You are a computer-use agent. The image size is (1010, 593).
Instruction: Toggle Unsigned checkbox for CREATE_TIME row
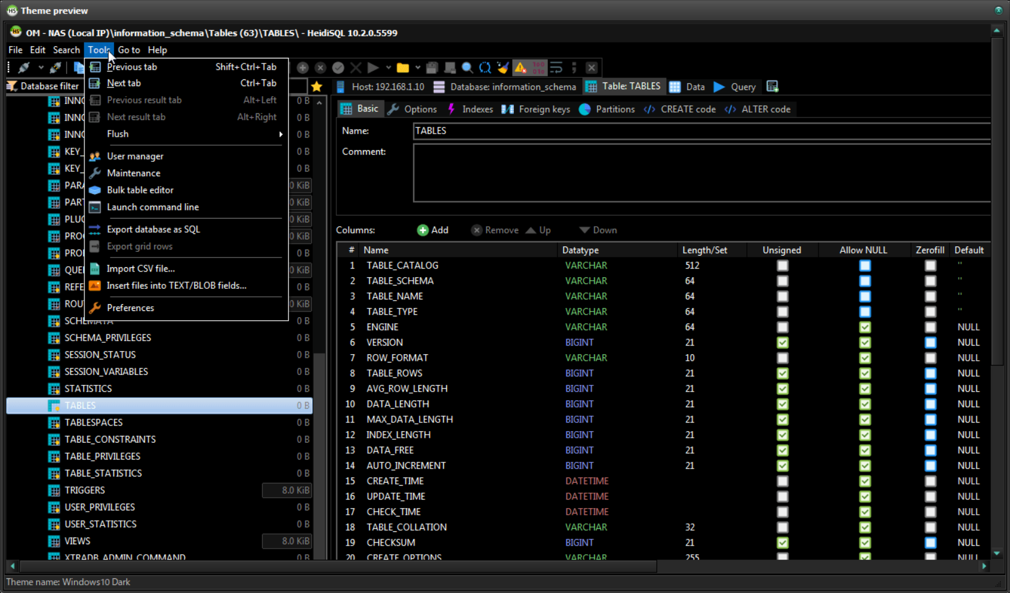point(783,481)
